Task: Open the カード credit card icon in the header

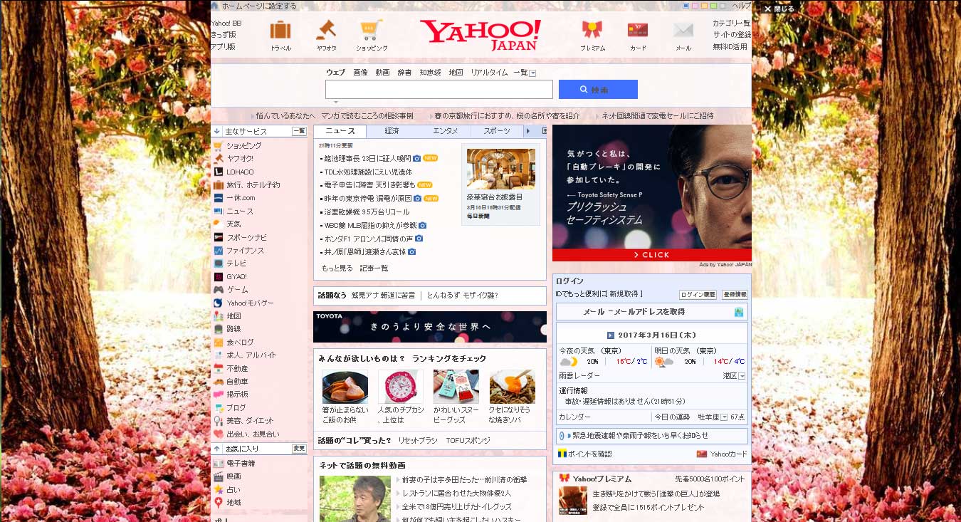Action: click(638, 31)
